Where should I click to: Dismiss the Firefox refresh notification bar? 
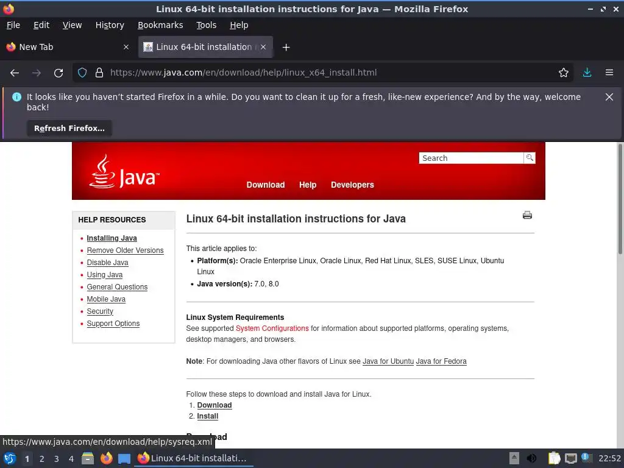pyautogui.click(x=609, y=97)
